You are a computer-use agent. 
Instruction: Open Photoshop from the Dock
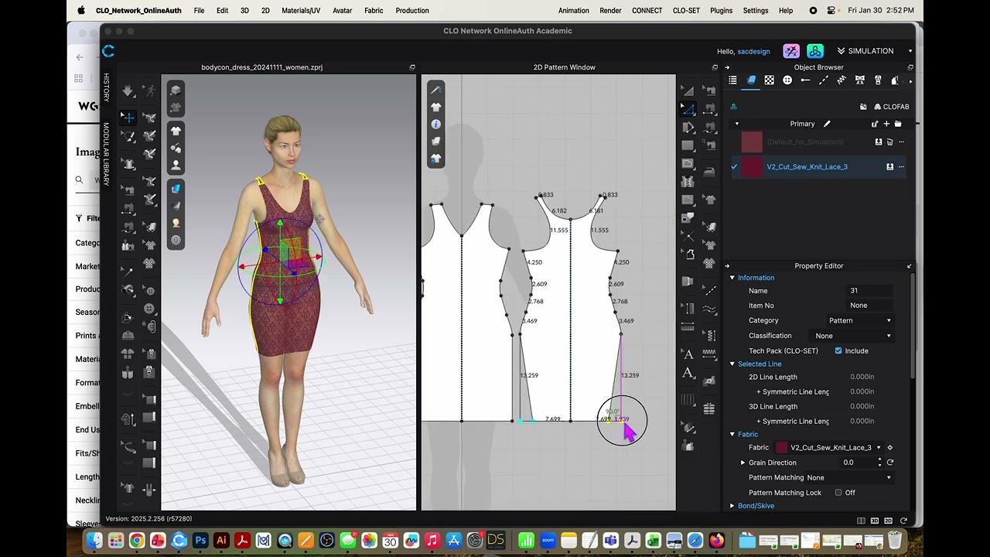[x=200, y=541]
